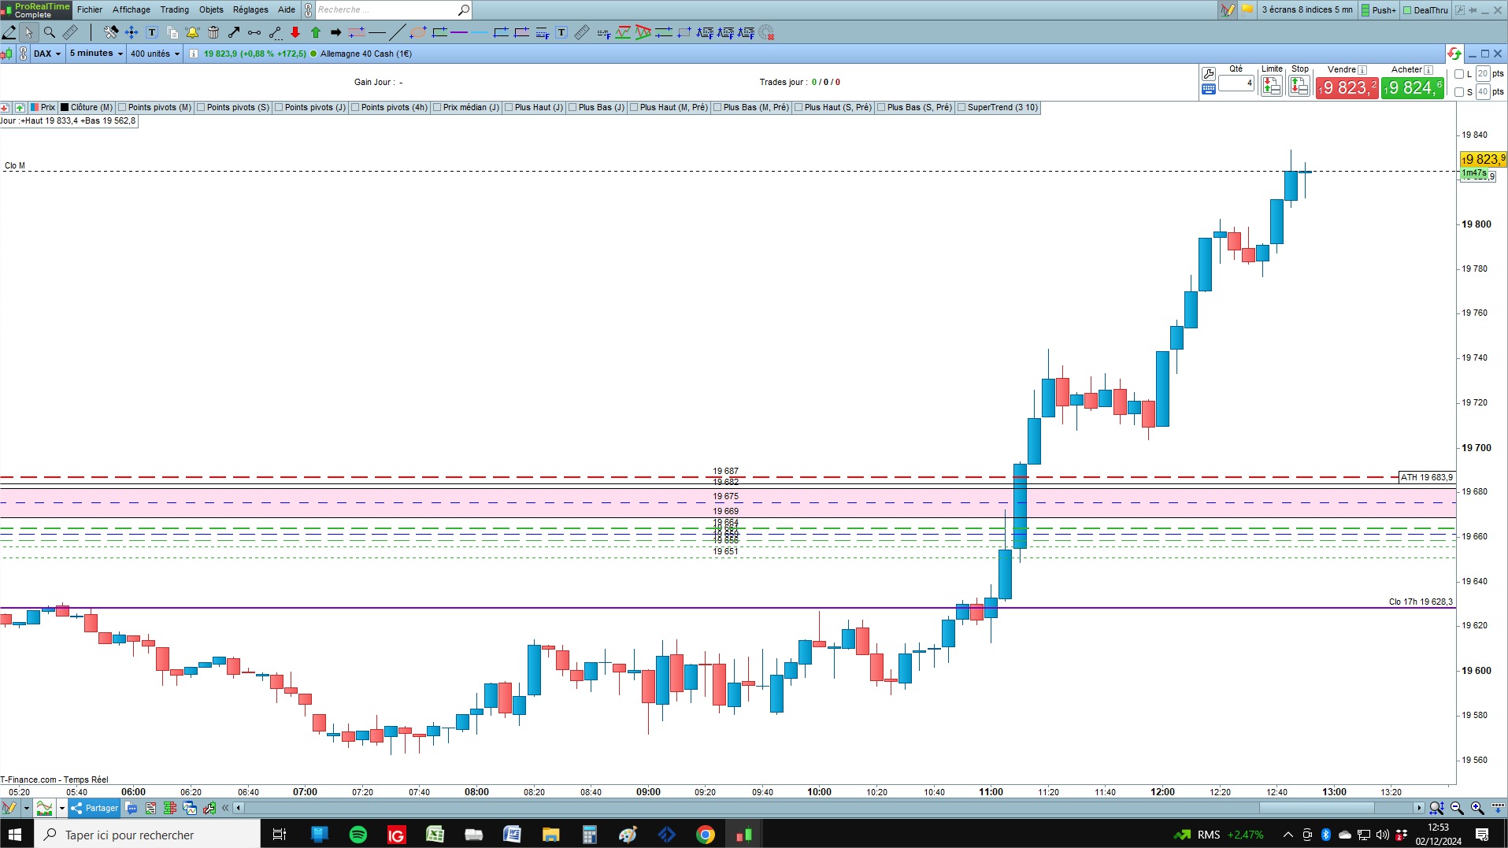Toggle the Prix médian (J) checkbox
This screenshot has height=848, width=1508.
pyautogui.click(x=437, y=108)
